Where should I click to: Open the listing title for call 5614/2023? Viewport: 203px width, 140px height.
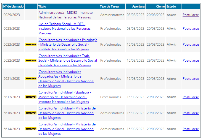coord(67,129)
